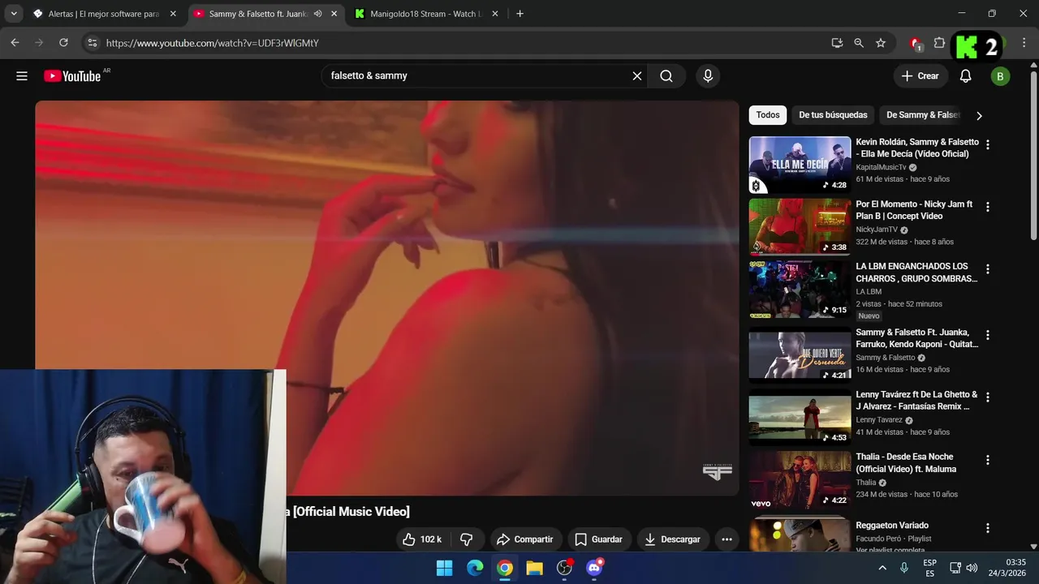Viewport: 1039px width, 584px height.
Task: Clear the search box with the X
Action: click(637, 76)
